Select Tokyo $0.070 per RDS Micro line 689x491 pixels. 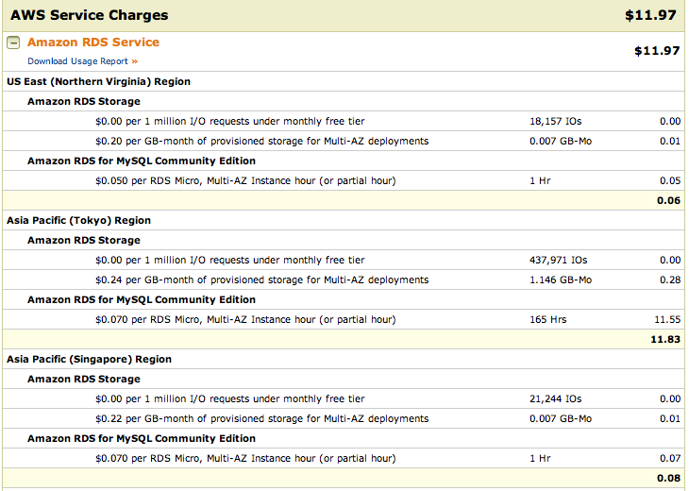click(x=245, y=319)
